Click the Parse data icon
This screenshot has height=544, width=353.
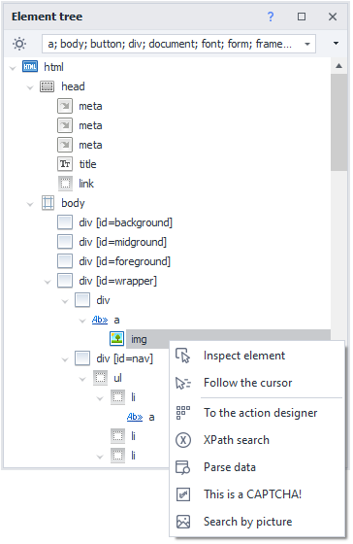click(183, 467)
